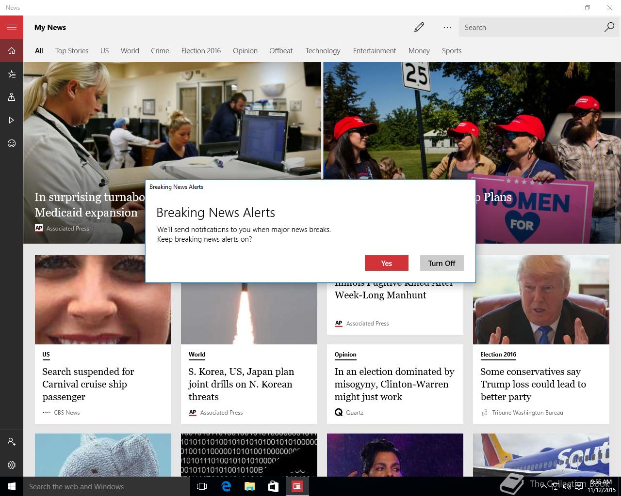Open Windows Store from taskbar
The image size is (621, 496).
coord(273,486)
